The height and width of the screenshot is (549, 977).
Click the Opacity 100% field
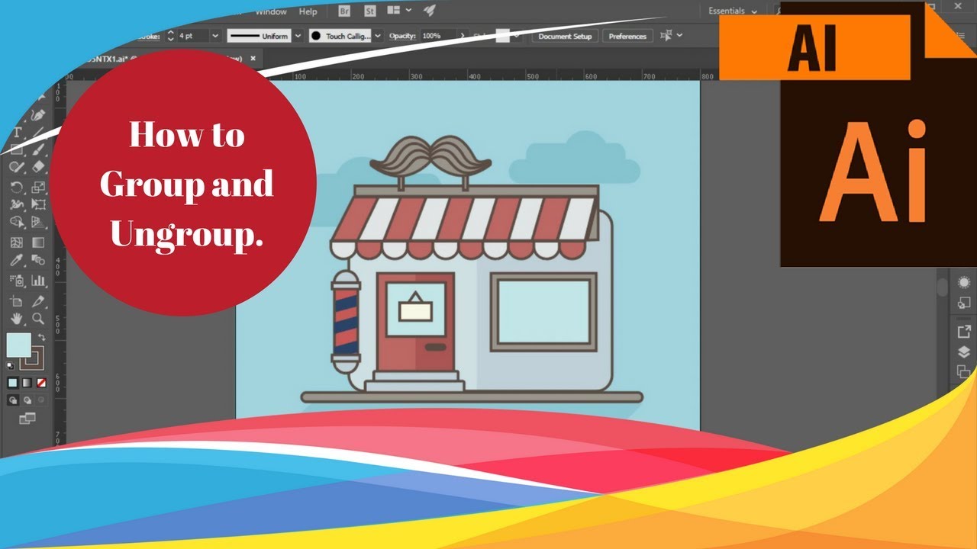[439, 36]
